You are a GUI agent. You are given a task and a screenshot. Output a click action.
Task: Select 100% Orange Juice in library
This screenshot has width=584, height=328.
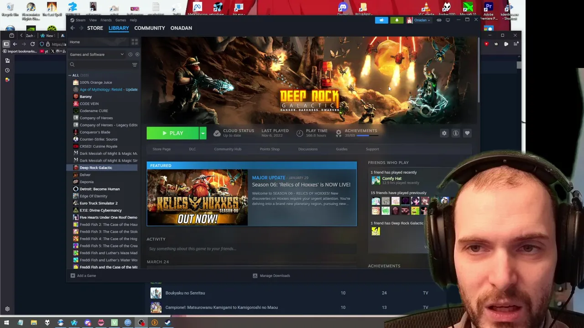[96, 82]
